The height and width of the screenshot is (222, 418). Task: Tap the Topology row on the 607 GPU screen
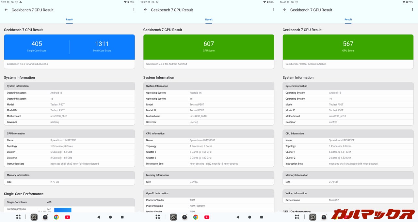209,146
